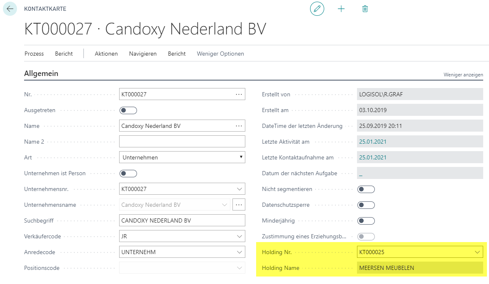Open the Aktionen menu
Image resolution: width=489 pixels, height=284 pixels.
[x=106, y=54]
